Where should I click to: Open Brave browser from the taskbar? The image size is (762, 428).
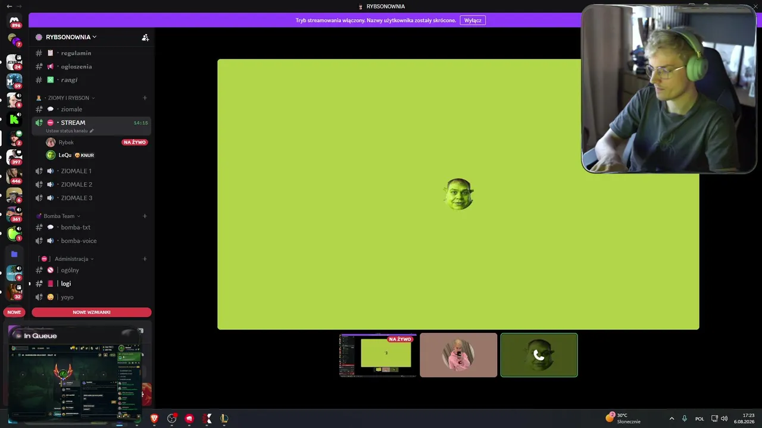(x=154, y=418)
